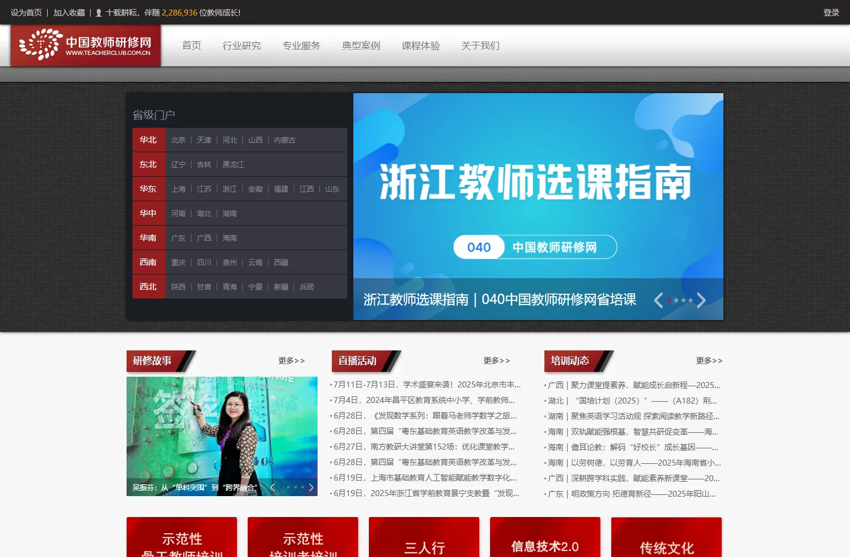Open the 首页 navigation item

(192, 45)
